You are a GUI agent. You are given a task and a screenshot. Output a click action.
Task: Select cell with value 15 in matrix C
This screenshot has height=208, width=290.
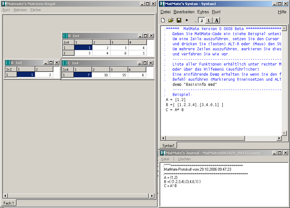tap(119, 75)
